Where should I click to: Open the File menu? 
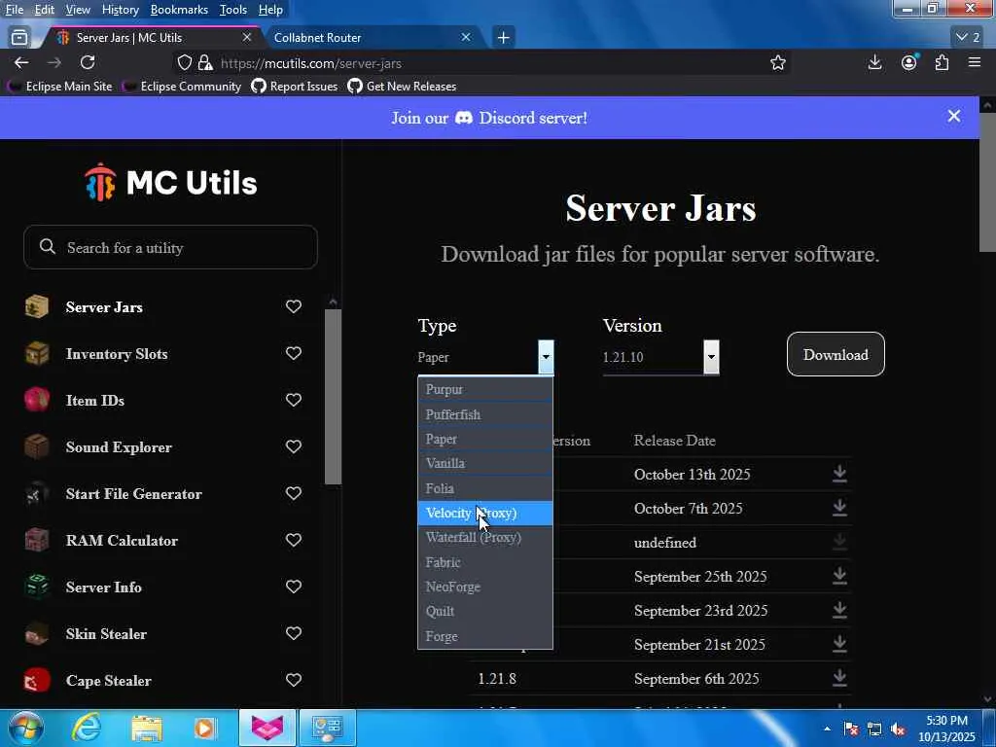click(x=14, y=10)
